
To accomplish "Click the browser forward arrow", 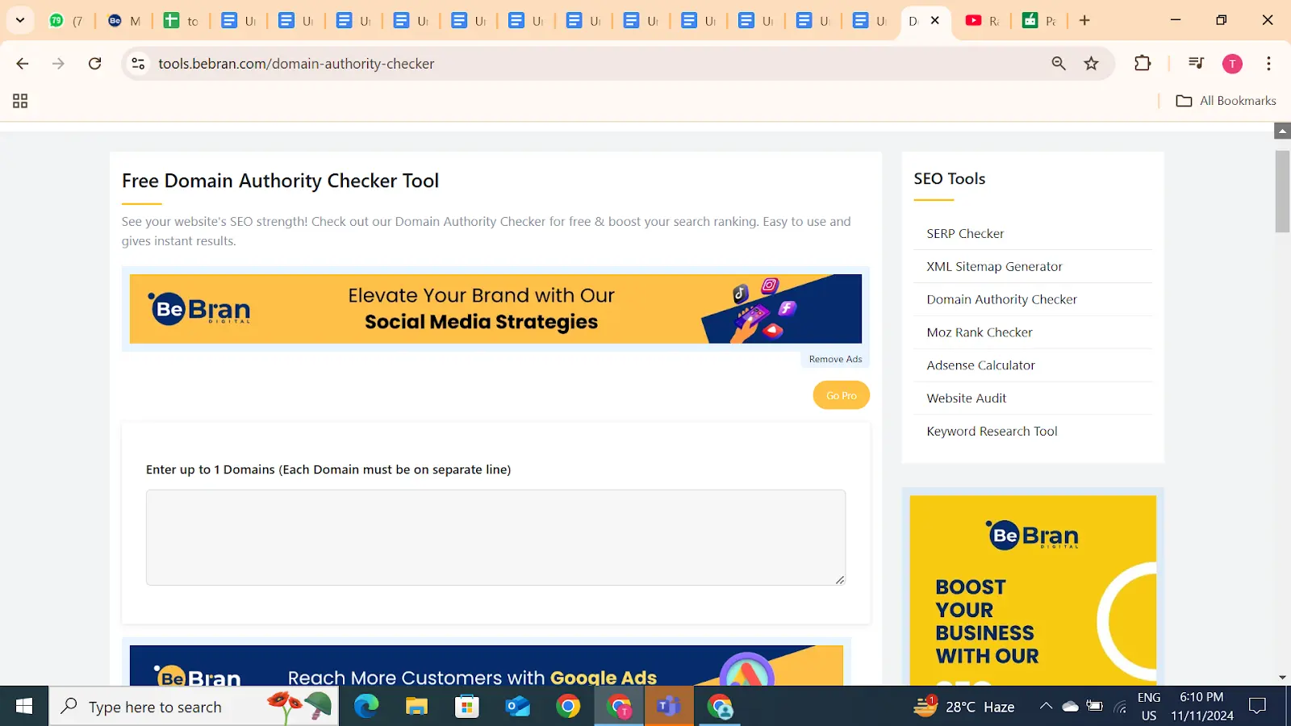I will [x=58, y=64].
